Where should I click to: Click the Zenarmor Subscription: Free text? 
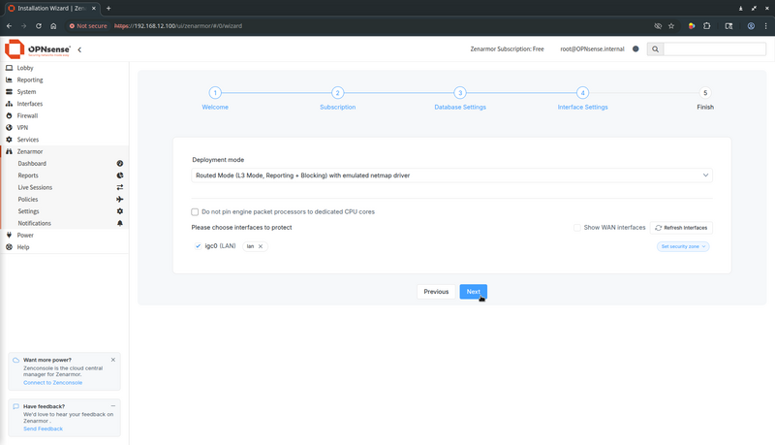(507, 48)
